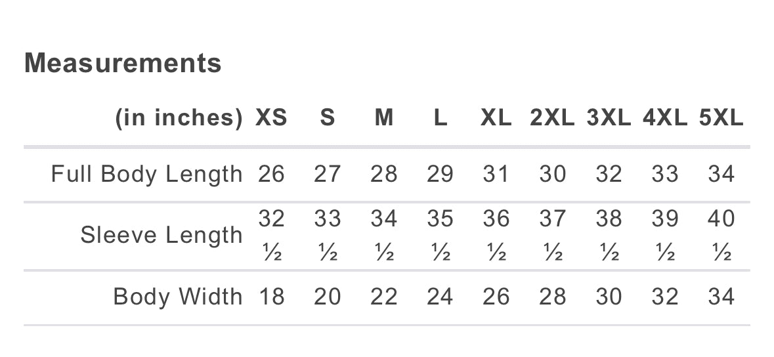Click Sleeve Length value 35 for L
Viewport: 774px width, 357px height.
(440, 219)
